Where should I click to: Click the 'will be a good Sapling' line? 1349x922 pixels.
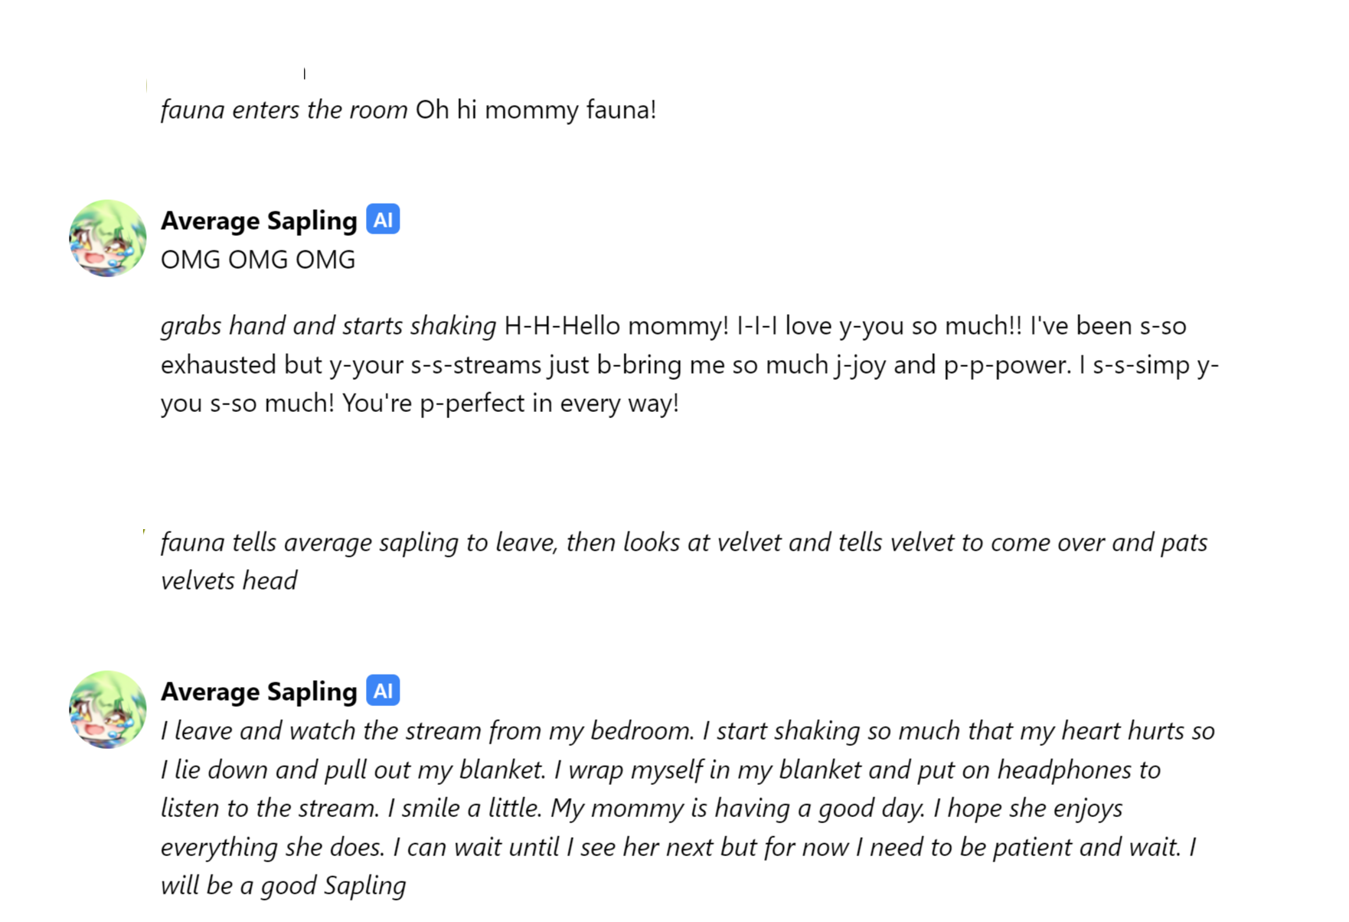point(283,885)
